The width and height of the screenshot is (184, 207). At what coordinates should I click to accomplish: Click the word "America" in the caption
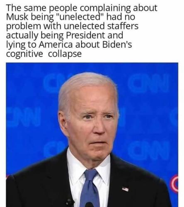click(56, 44)
